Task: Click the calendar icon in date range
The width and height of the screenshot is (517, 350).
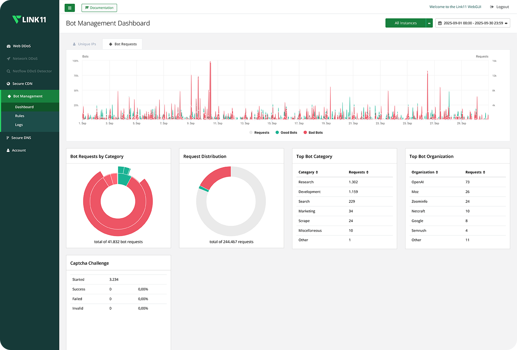Action: [440, 23]
